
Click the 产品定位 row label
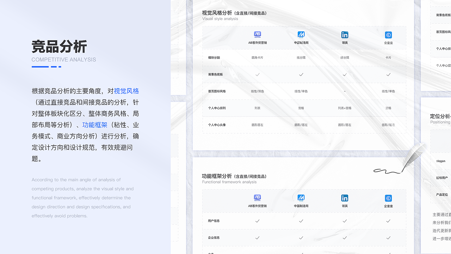(442, 195)
